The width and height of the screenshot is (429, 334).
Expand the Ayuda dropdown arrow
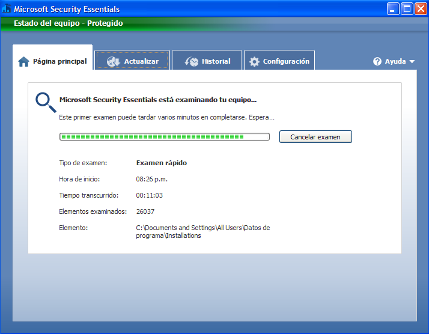[x=412, y=61]
